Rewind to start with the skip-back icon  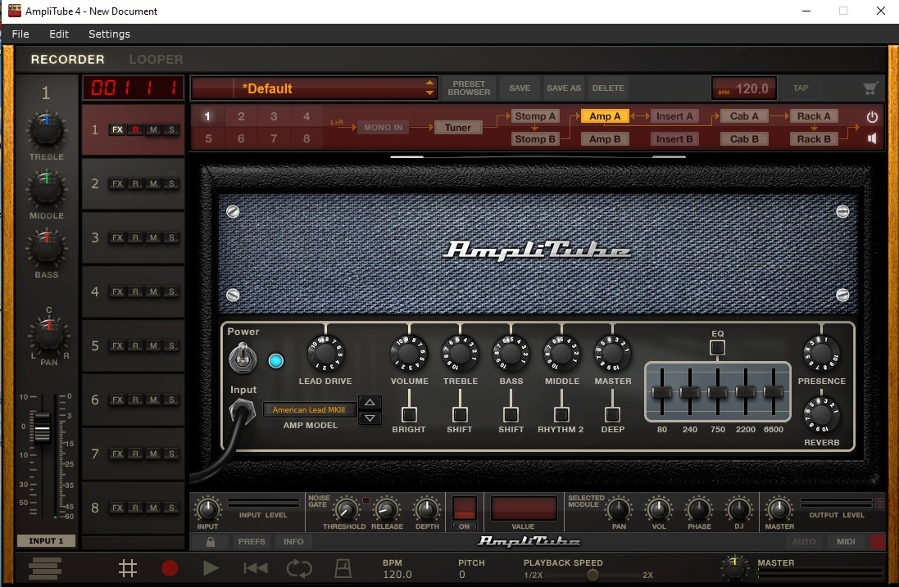point(255,568)
